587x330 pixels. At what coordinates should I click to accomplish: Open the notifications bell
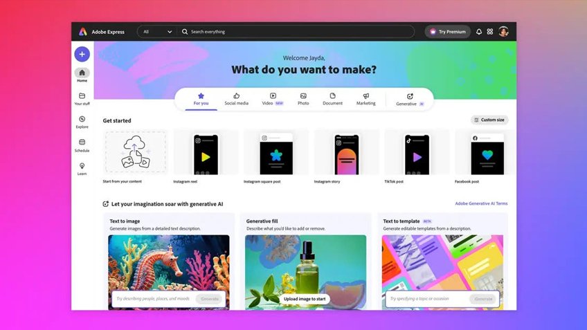coord(478,32)
